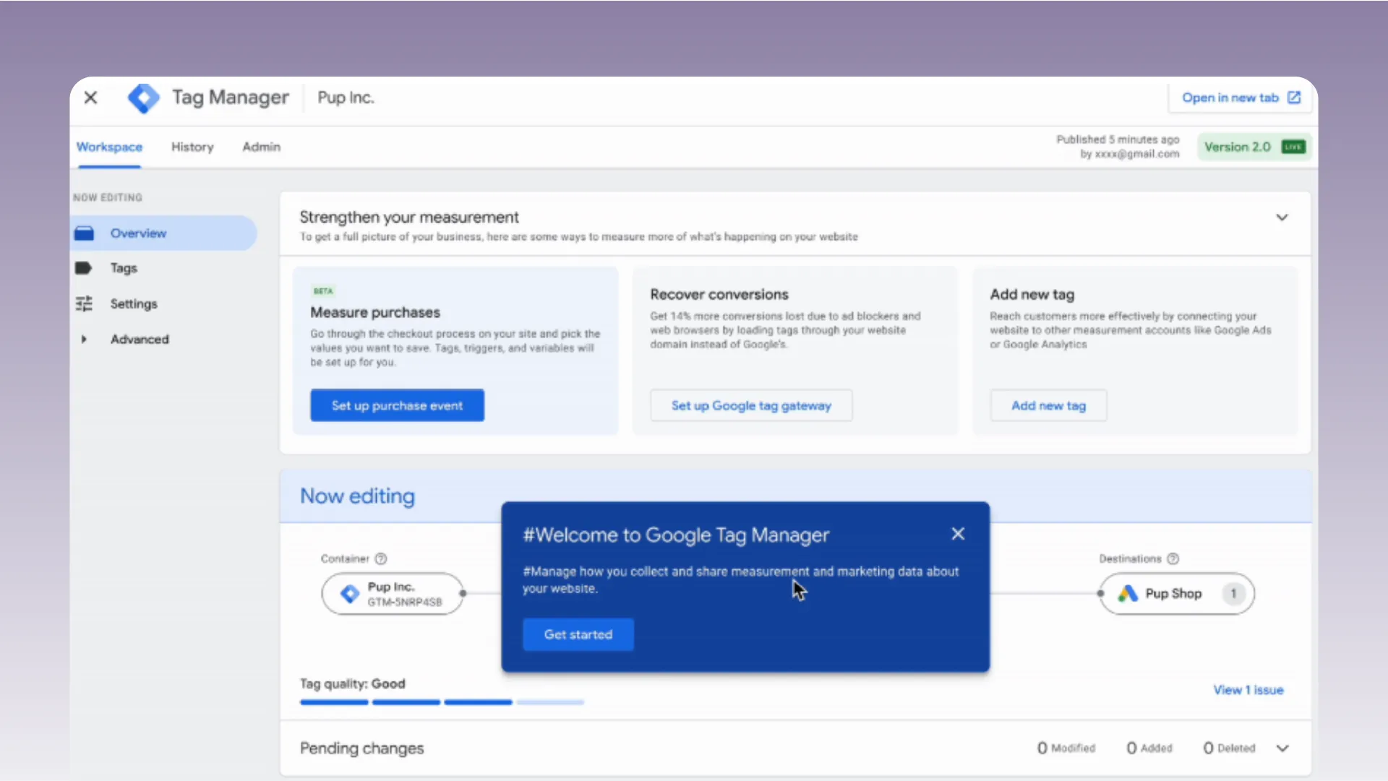The width and height of the screenshot is (1388, 781).
Task: Click the Version 2.0 label
Action: point(1237,147)
